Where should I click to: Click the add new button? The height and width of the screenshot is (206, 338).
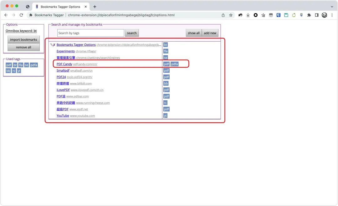pyautogui.click(x=210, y=33)
